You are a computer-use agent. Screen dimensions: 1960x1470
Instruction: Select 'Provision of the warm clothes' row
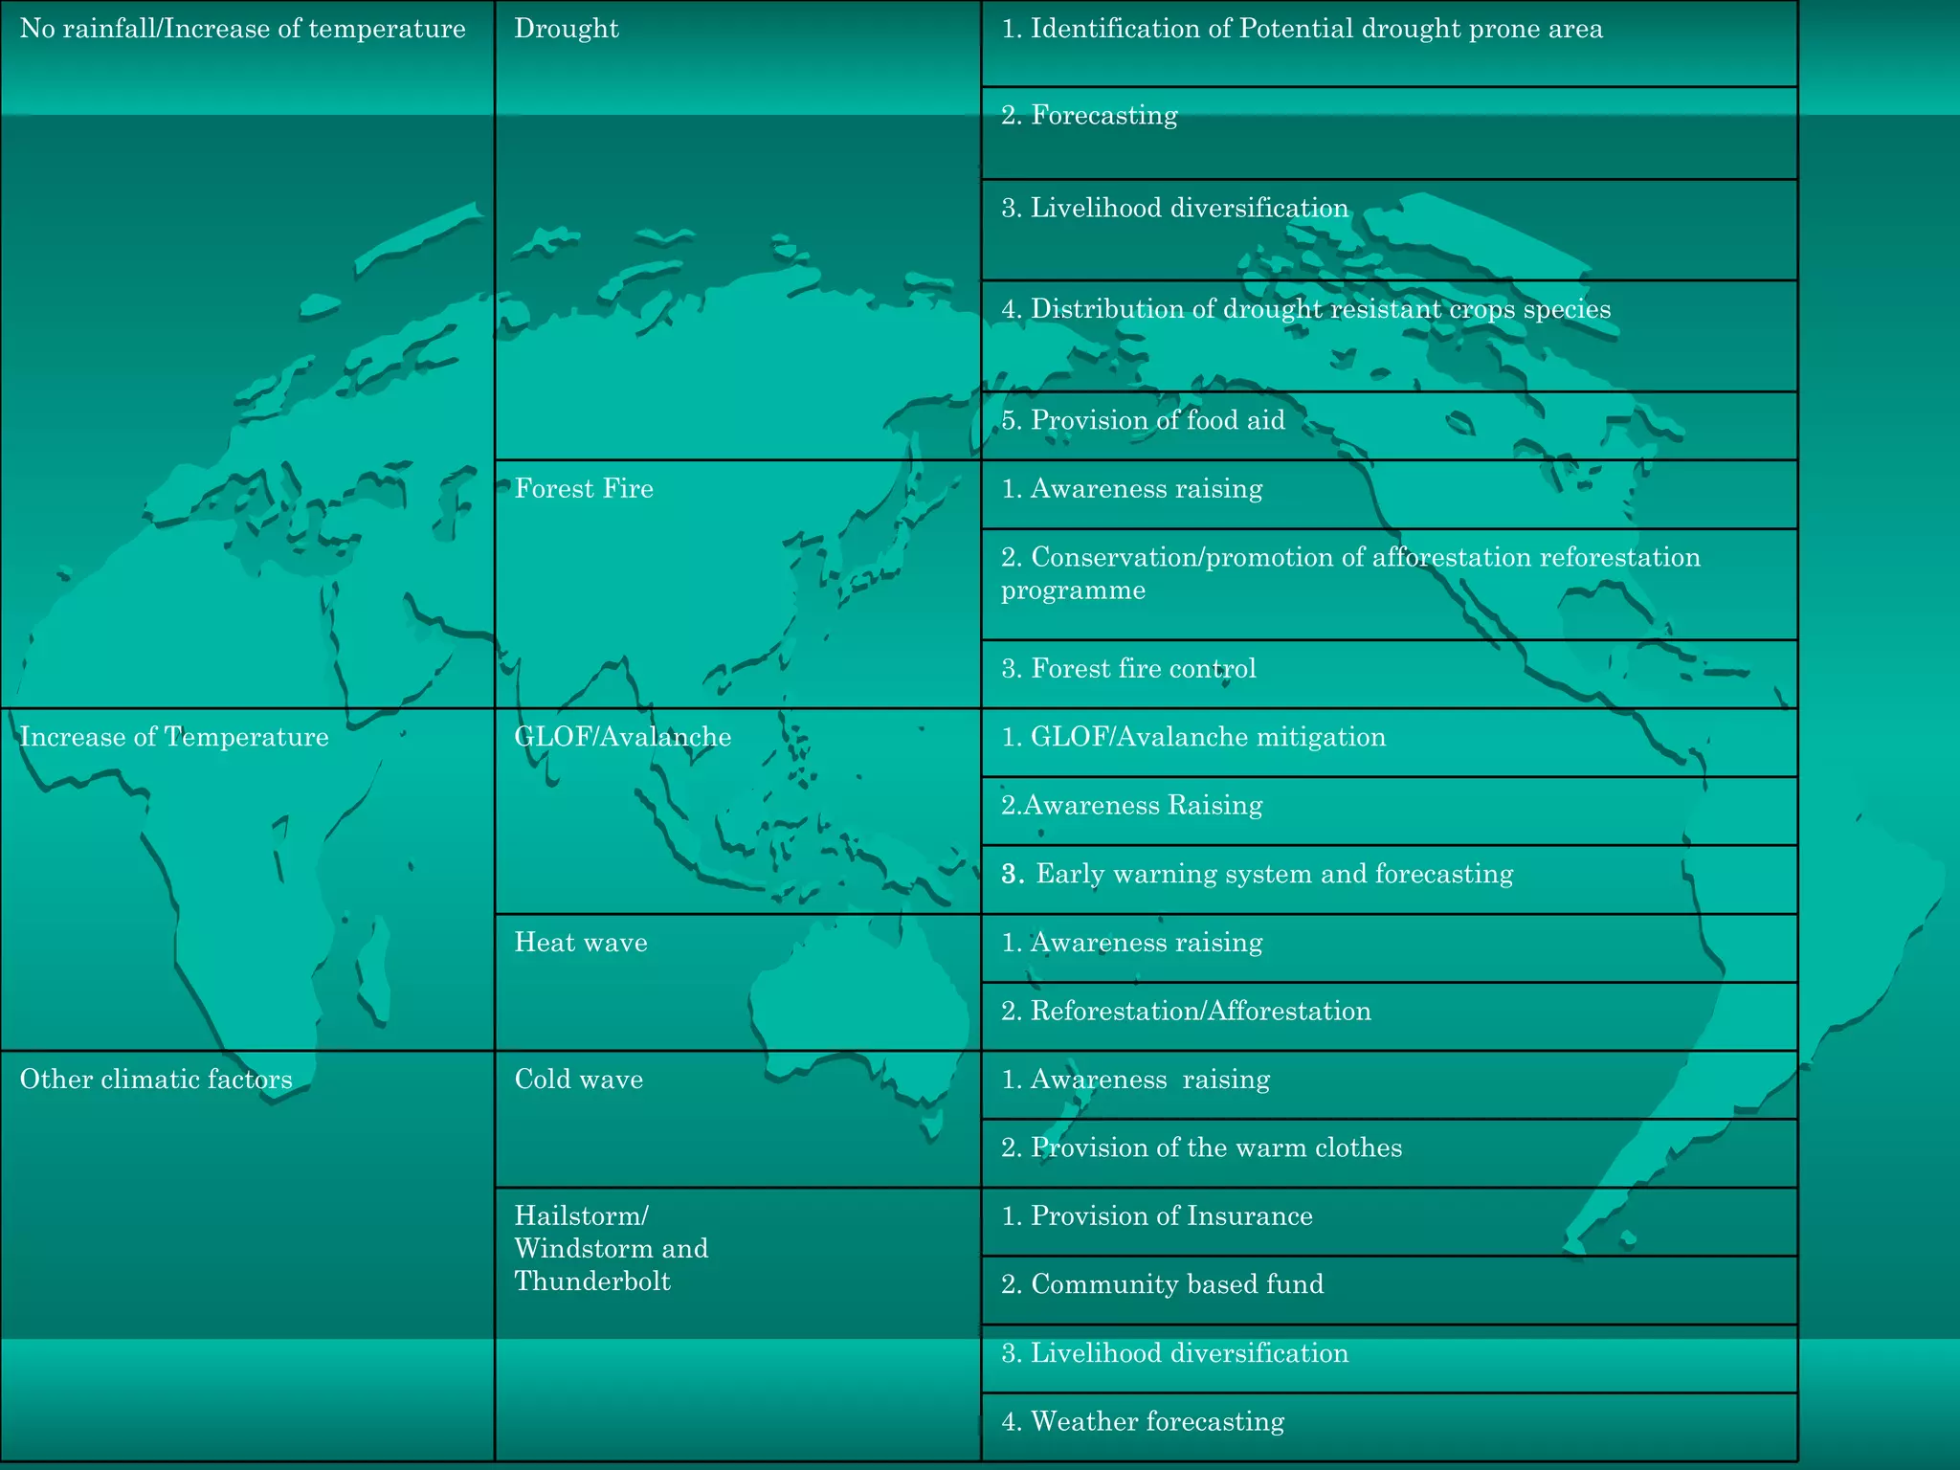pos(1201,1148)
